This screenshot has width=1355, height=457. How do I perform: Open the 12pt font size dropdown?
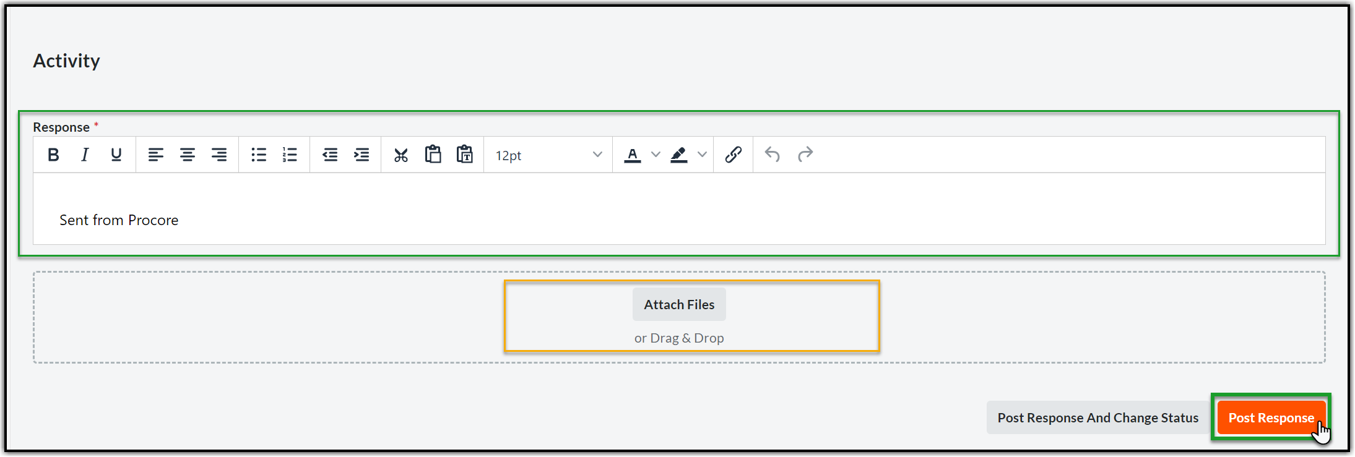click(x=548, y=155)
